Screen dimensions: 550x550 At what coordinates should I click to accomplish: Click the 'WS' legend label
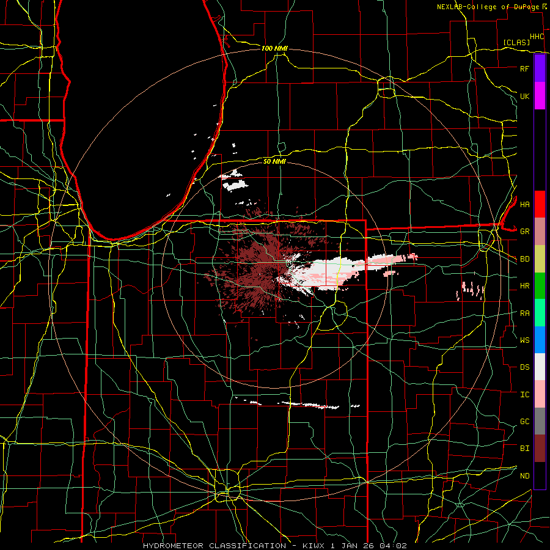[524, 340]
